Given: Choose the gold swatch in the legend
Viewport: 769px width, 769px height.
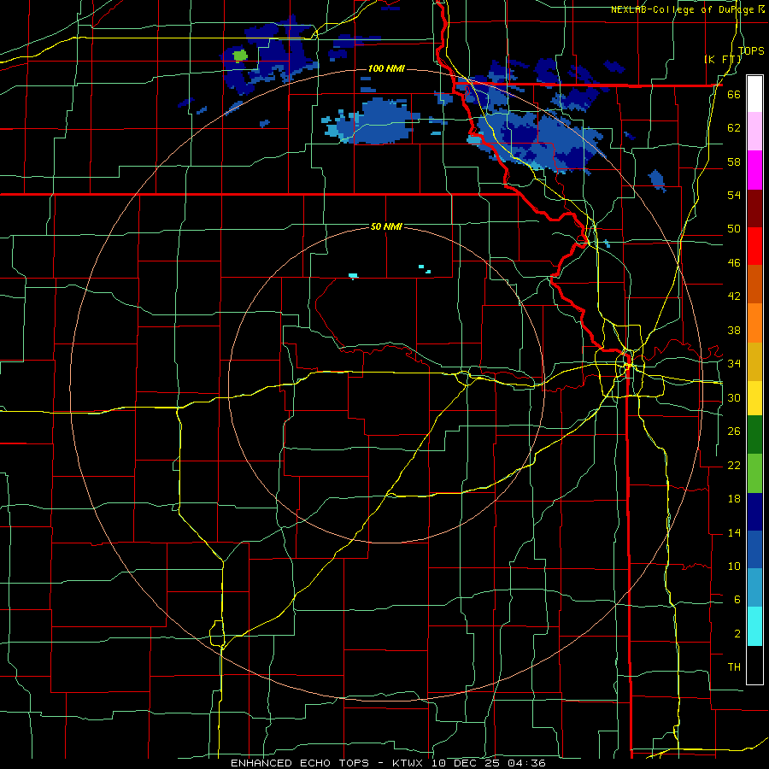Looking at the screenshot, I should pyautogui.click(x=754, y=361).
